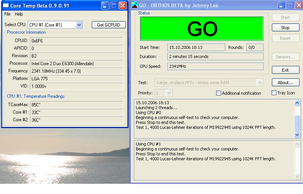This screenshot has width=303, height=194.
Task: Click lower log scrollbar up arrow
Action: 297,144
